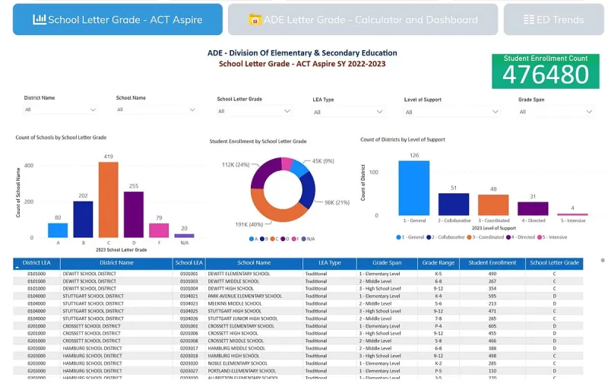The image size is (608, 390).
Task: Click School LEA value 0104021
Action: pyautogui.click(x=188, y=296)
